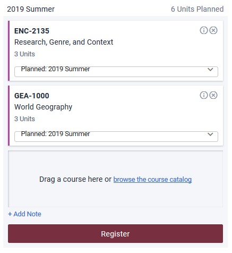Expand chevron arrow on GEA-1000 term selector

(x=210, y=134)
